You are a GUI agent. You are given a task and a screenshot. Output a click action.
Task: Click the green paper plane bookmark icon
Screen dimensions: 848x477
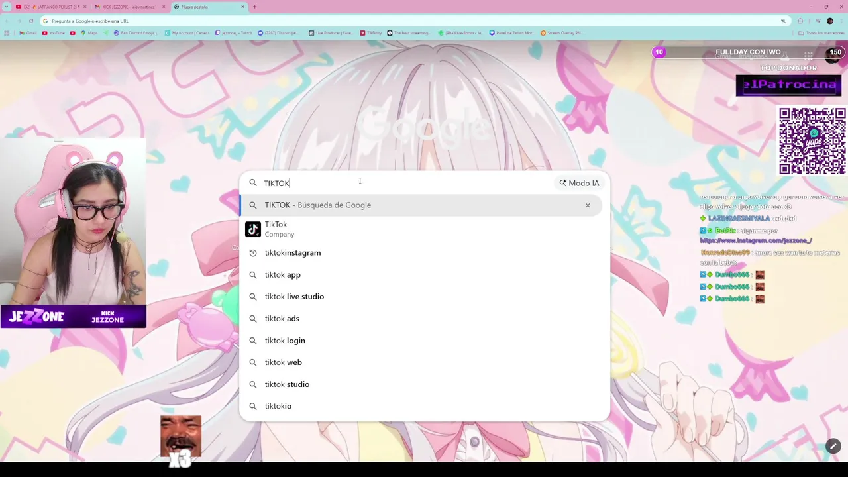pyautogui.click(x=106, y=33)
